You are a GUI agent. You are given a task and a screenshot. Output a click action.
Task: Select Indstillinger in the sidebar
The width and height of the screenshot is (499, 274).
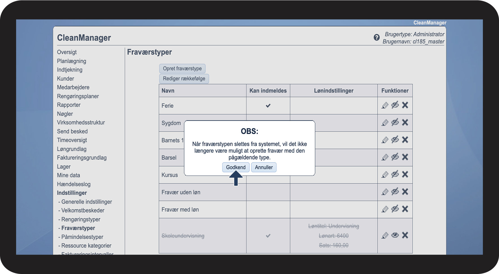pos(72,193)
